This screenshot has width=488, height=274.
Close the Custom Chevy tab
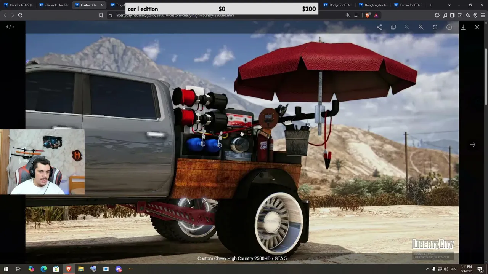pyautogui.click(x=102, y=5)
